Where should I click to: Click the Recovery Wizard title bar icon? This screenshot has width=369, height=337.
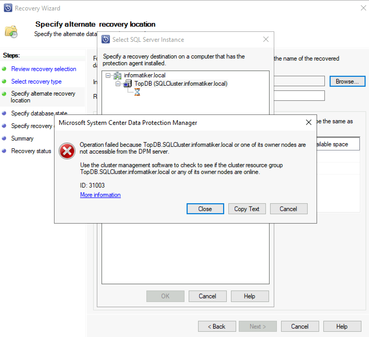click(x=8, y=8)
